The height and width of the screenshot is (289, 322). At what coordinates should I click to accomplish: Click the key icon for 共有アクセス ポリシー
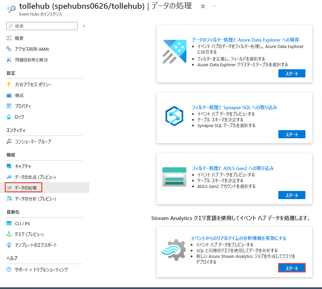coord(9,85)
